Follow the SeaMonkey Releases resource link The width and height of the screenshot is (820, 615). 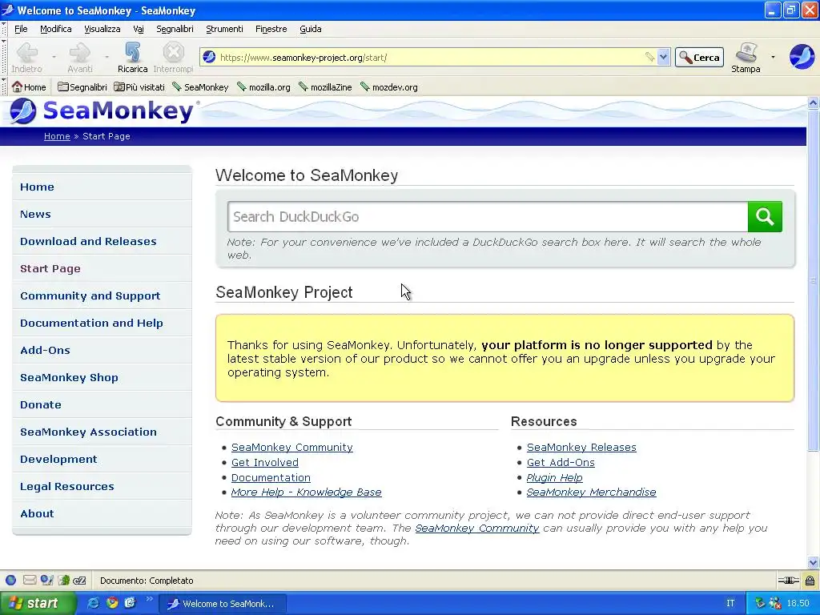pyautogui.click(x=581, y=447)
